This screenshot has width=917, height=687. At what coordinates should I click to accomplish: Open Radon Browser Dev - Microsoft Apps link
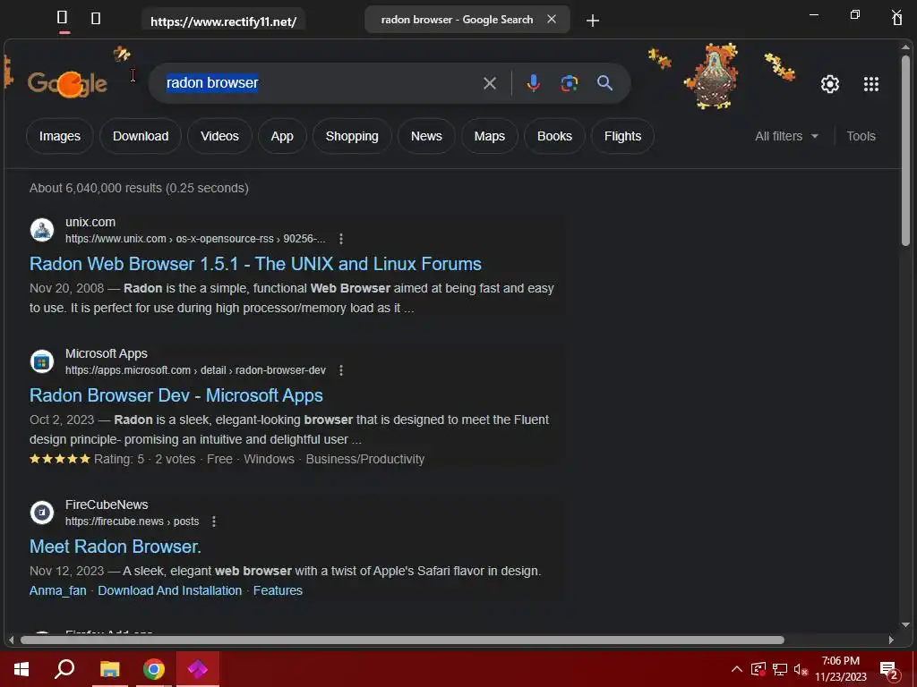pyautogui.click(x=176, y=395)
